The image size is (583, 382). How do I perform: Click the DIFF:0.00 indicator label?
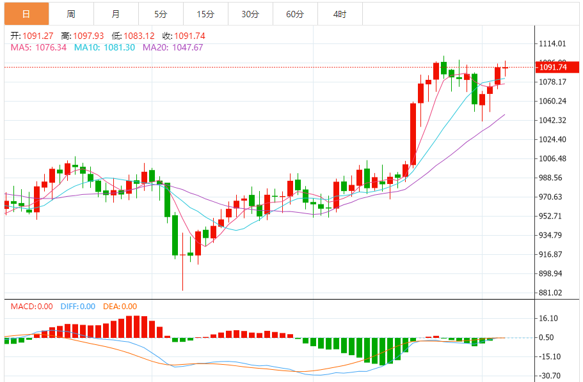77,307
